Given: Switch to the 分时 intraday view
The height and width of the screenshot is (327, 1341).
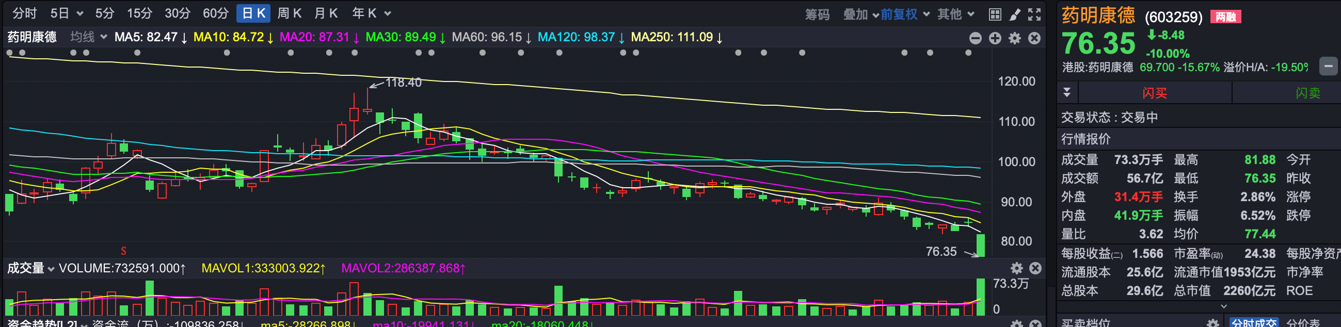Looking at the screenshot, I should coord(24,13).
